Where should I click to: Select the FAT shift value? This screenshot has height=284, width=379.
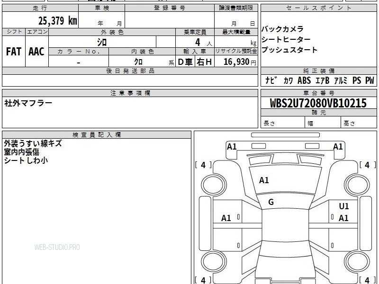[x=14, y=52]
